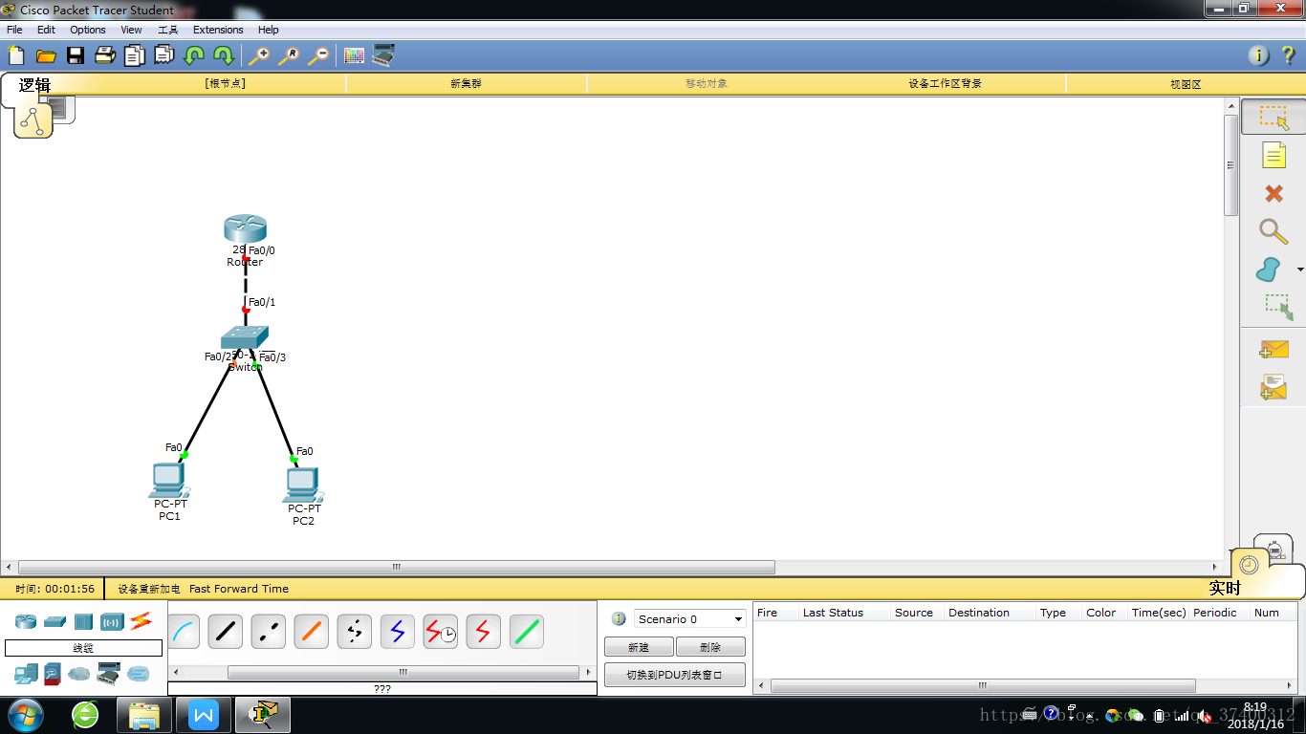The height and width of the screenshot is (734, 1306).
Task: Click the 新建 new scenario button
Action: pos(639,647)
